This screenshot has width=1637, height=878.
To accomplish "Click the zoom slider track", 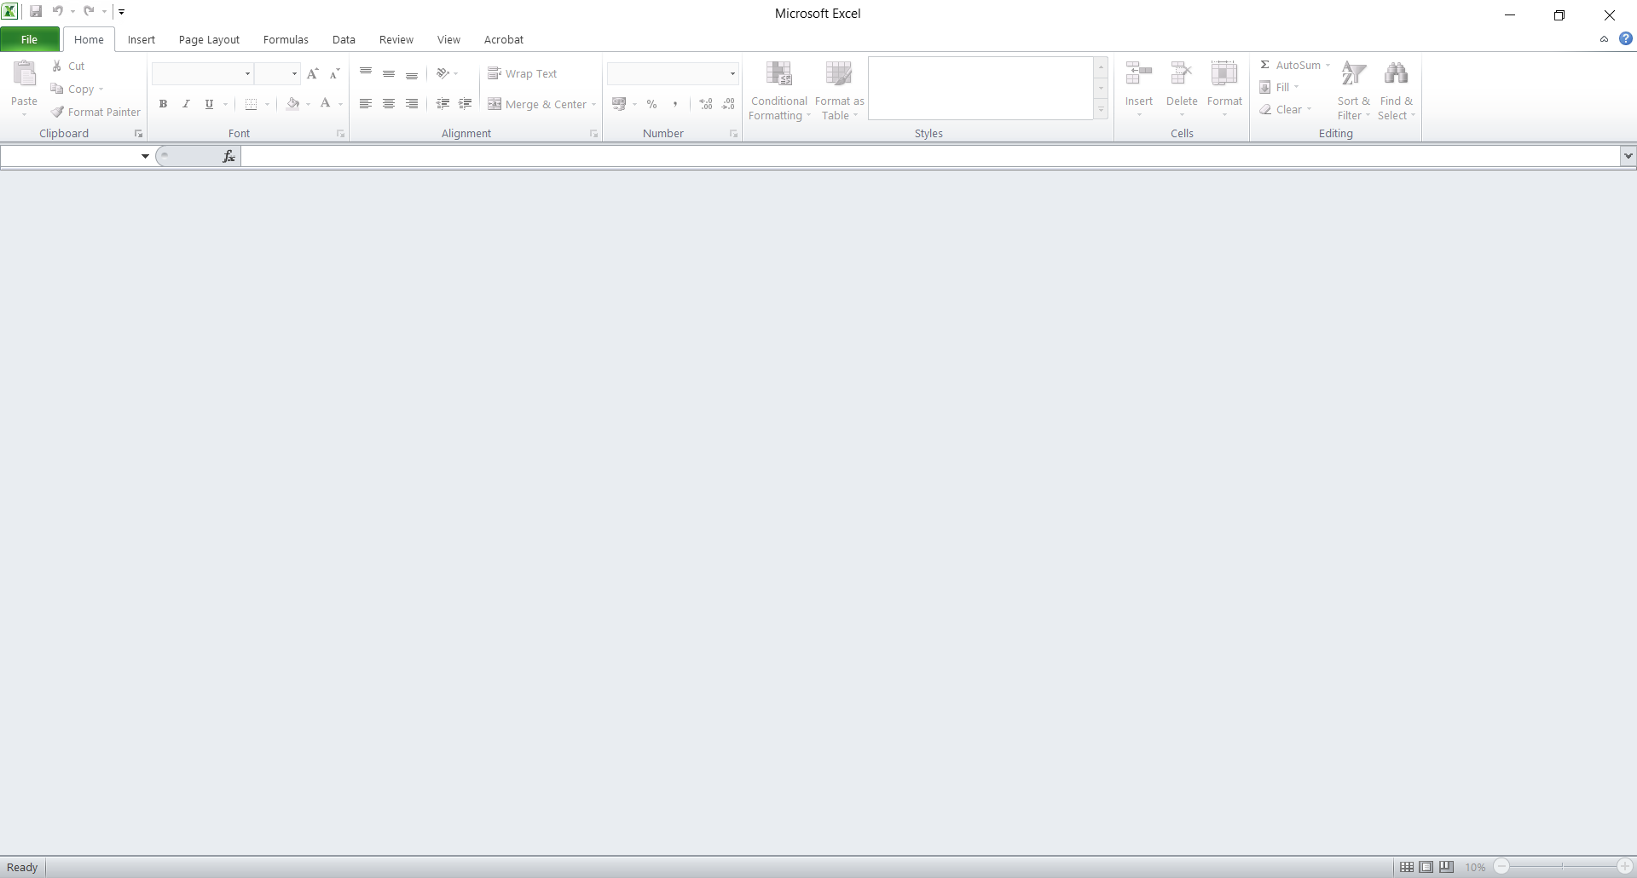I will [x=1563, y=867].
